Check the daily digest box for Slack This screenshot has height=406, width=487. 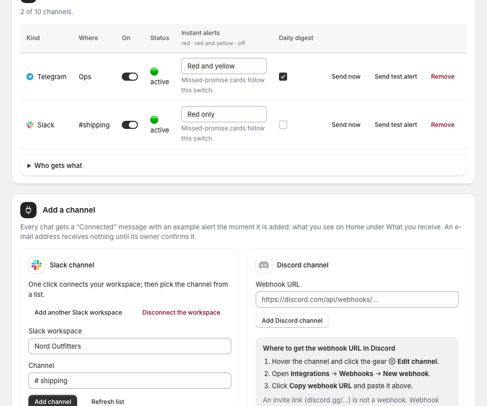(283, 125)
